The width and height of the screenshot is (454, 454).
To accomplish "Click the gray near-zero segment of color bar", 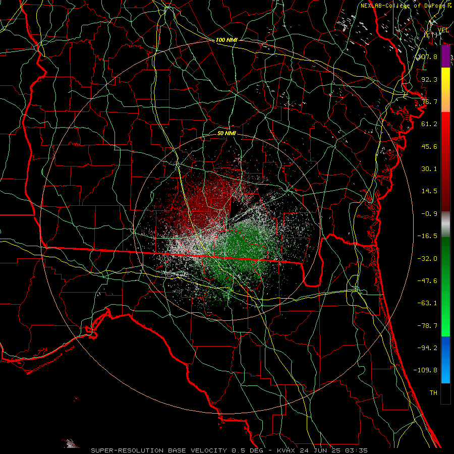I will (445, 224).
